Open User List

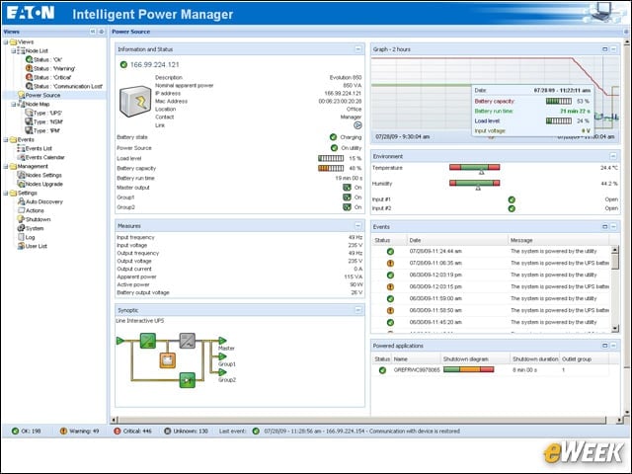point(32,246)
